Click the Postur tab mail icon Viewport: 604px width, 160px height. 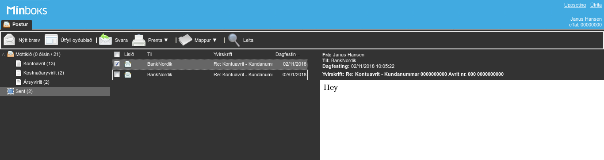tap(7, 24)
